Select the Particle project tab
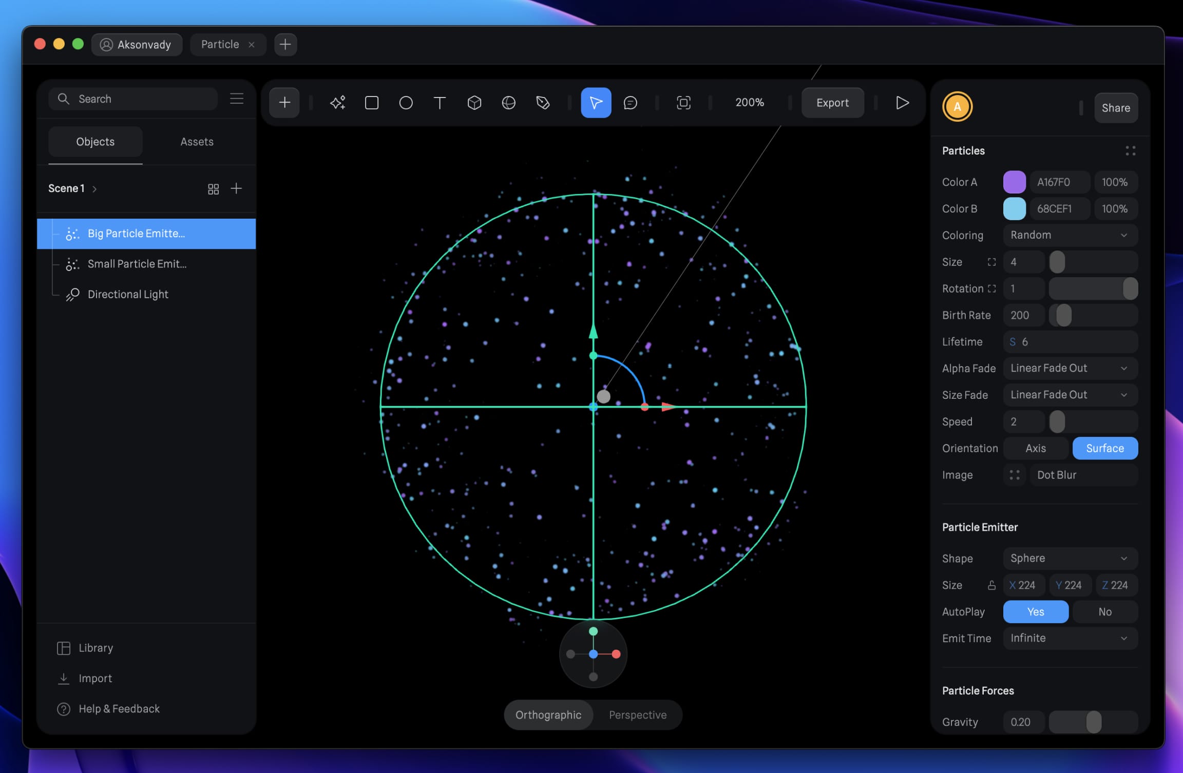The width and height of the screenshot is (1183, 773). [221, 44]
